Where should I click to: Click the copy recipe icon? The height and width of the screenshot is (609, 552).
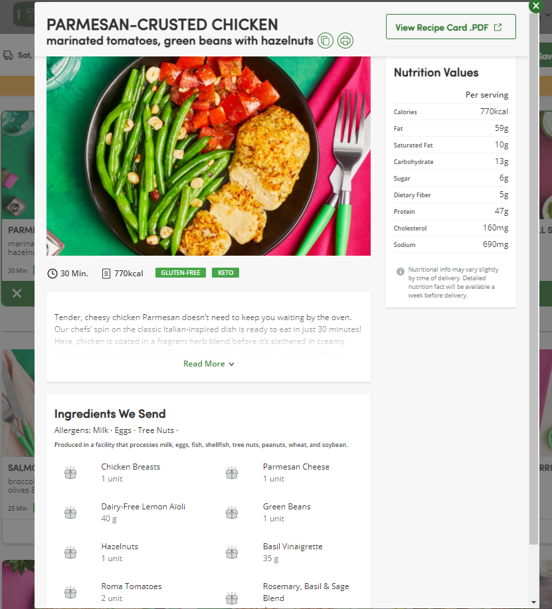tap(325, 41)
